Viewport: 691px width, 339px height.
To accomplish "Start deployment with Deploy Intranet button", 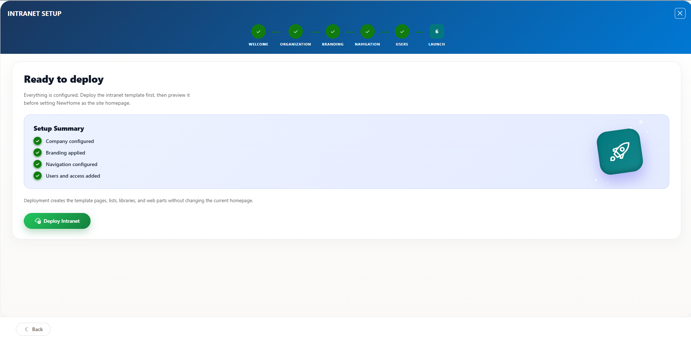I will pyautogui.click(x=57, y=221).
